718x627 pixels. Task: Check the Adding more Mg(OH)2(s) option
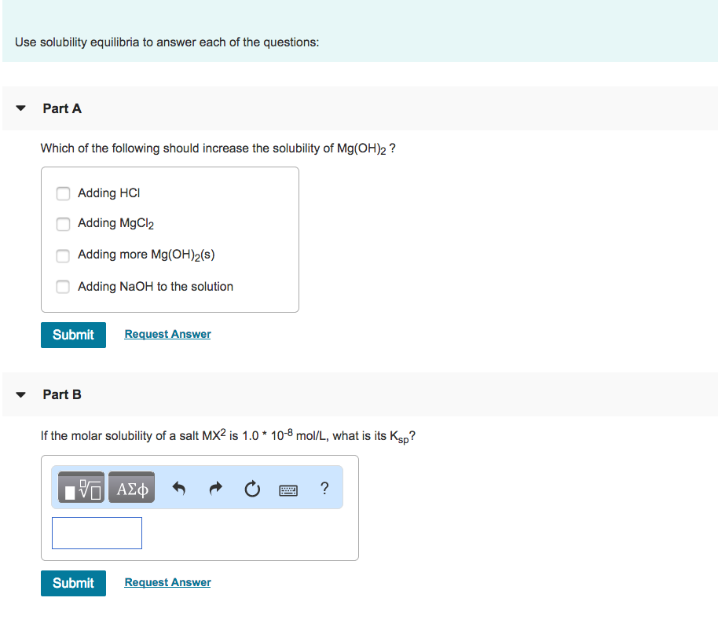[x=63, y=255]
